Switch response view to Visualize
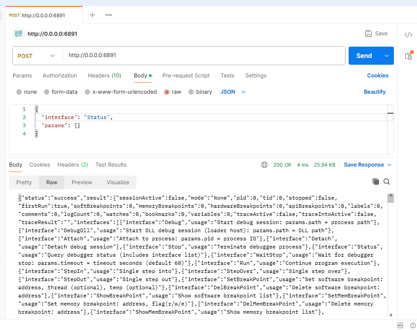The height and width of the screenshot is (330, 417). [118, 182]
